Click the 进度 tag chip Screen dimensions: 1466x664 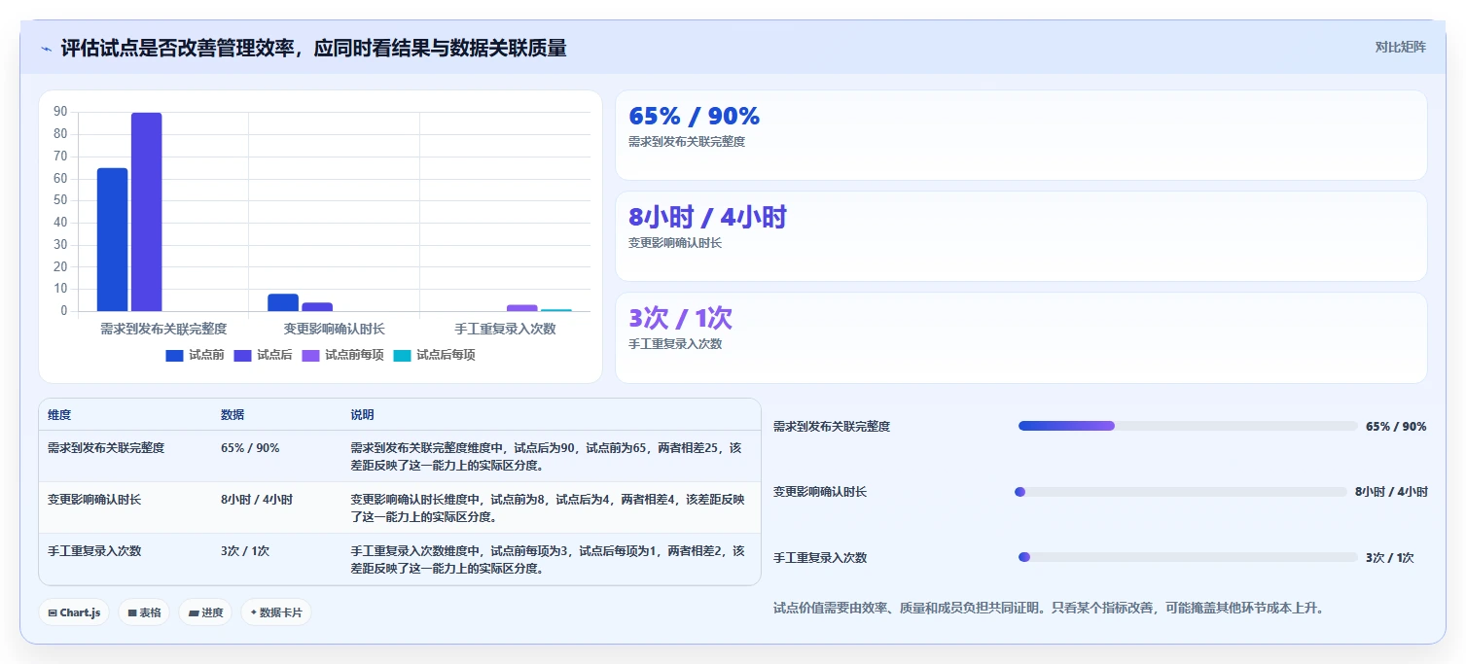pyautogui.click(x=205, y=612)
